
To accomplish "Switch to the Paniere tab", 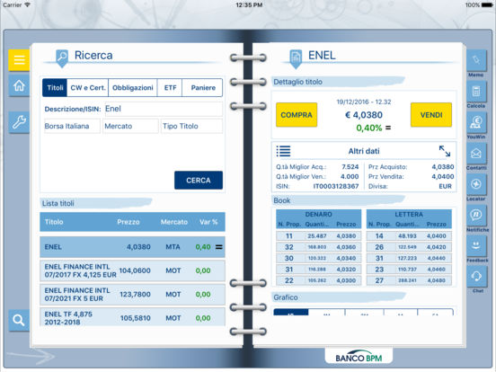I will click(203, 88).
